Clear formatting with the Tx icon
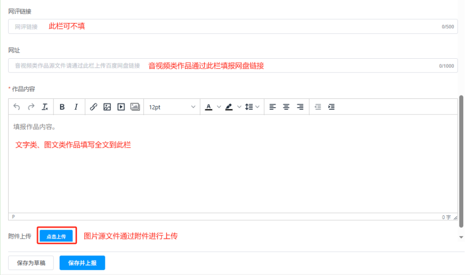The width and height of the screenshot is (470, 275). point(45,107)
